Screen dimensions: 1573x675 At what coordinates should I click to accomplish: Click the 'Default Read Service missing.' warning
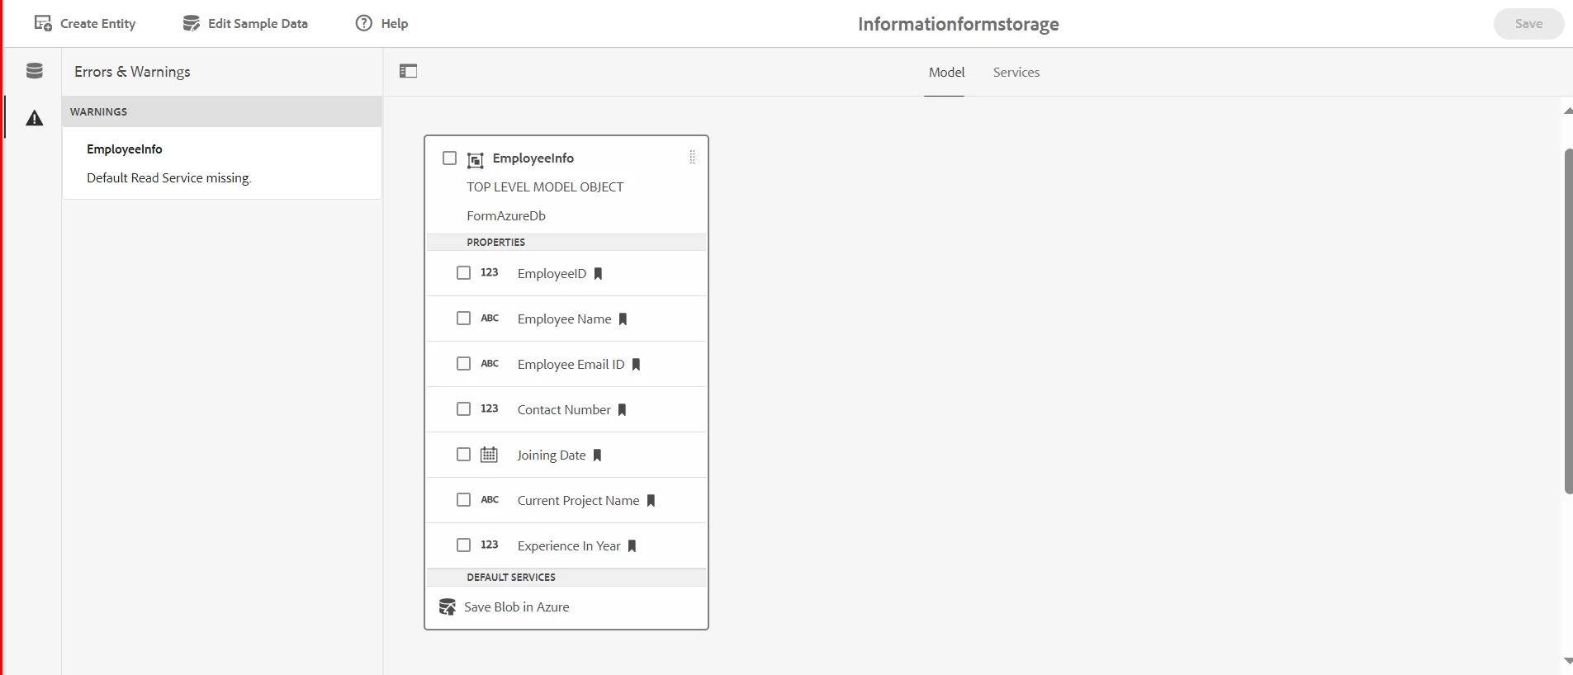click(168, 177)
